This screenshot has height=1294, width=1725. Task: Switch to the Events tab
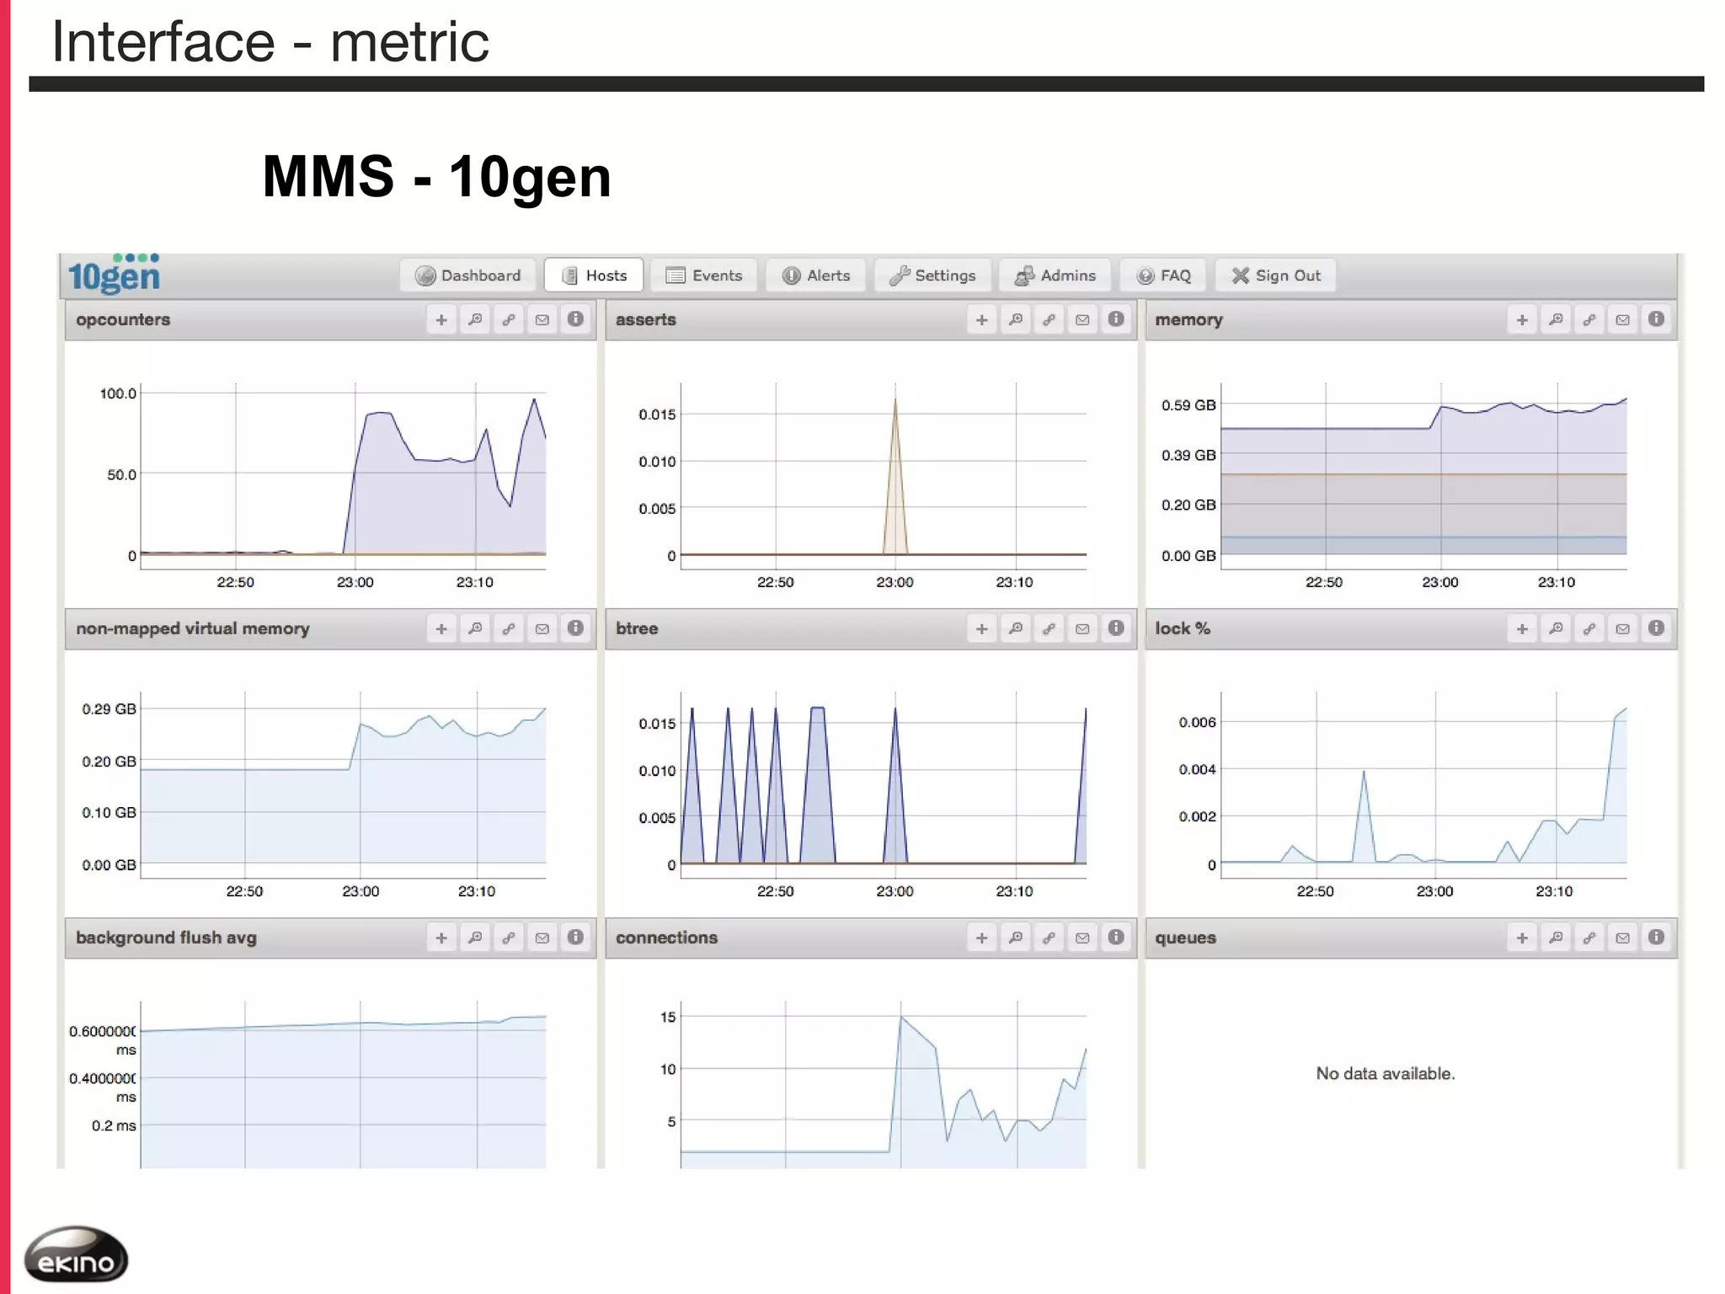(x=704, y=275)
